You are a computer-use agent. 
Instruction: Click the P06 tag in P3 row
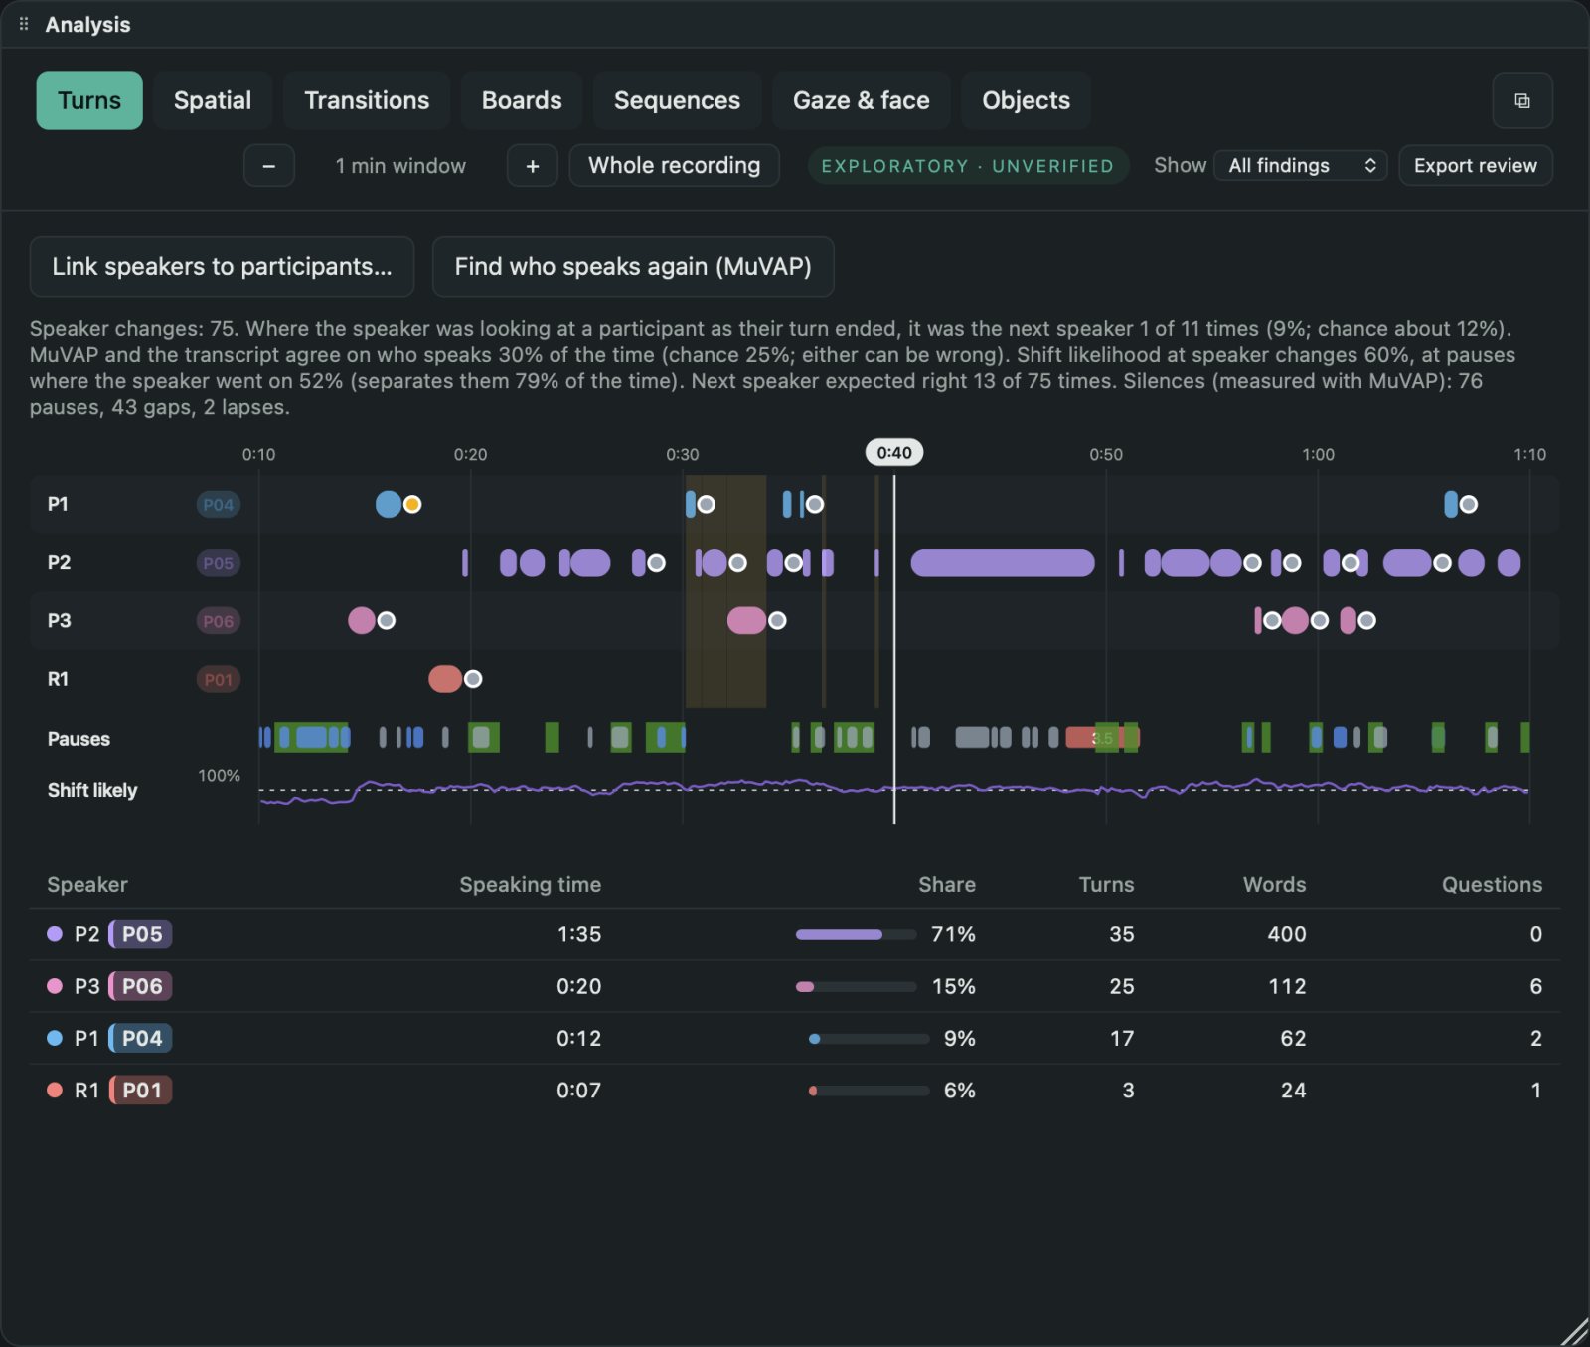[218, 621]
